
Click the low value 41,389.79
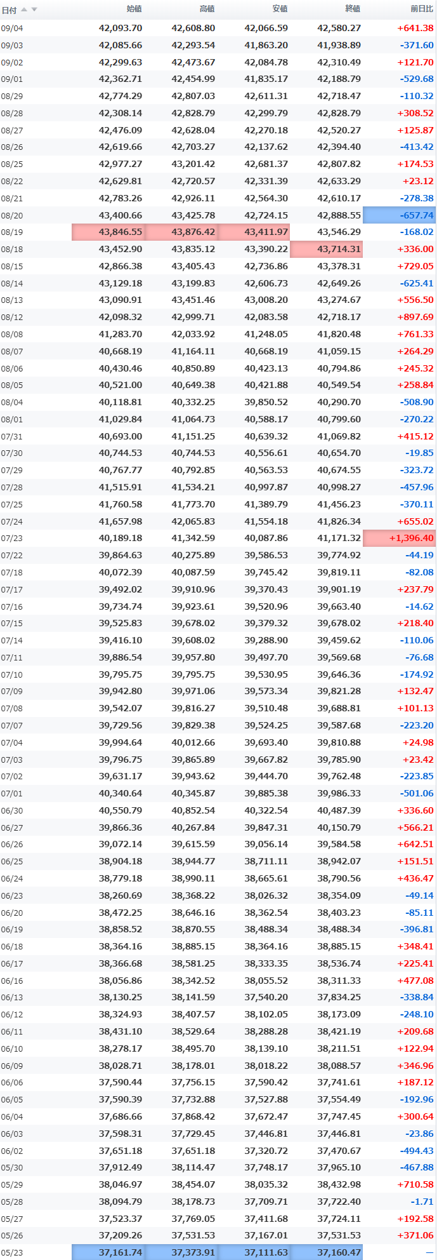(x=266, y=505)
